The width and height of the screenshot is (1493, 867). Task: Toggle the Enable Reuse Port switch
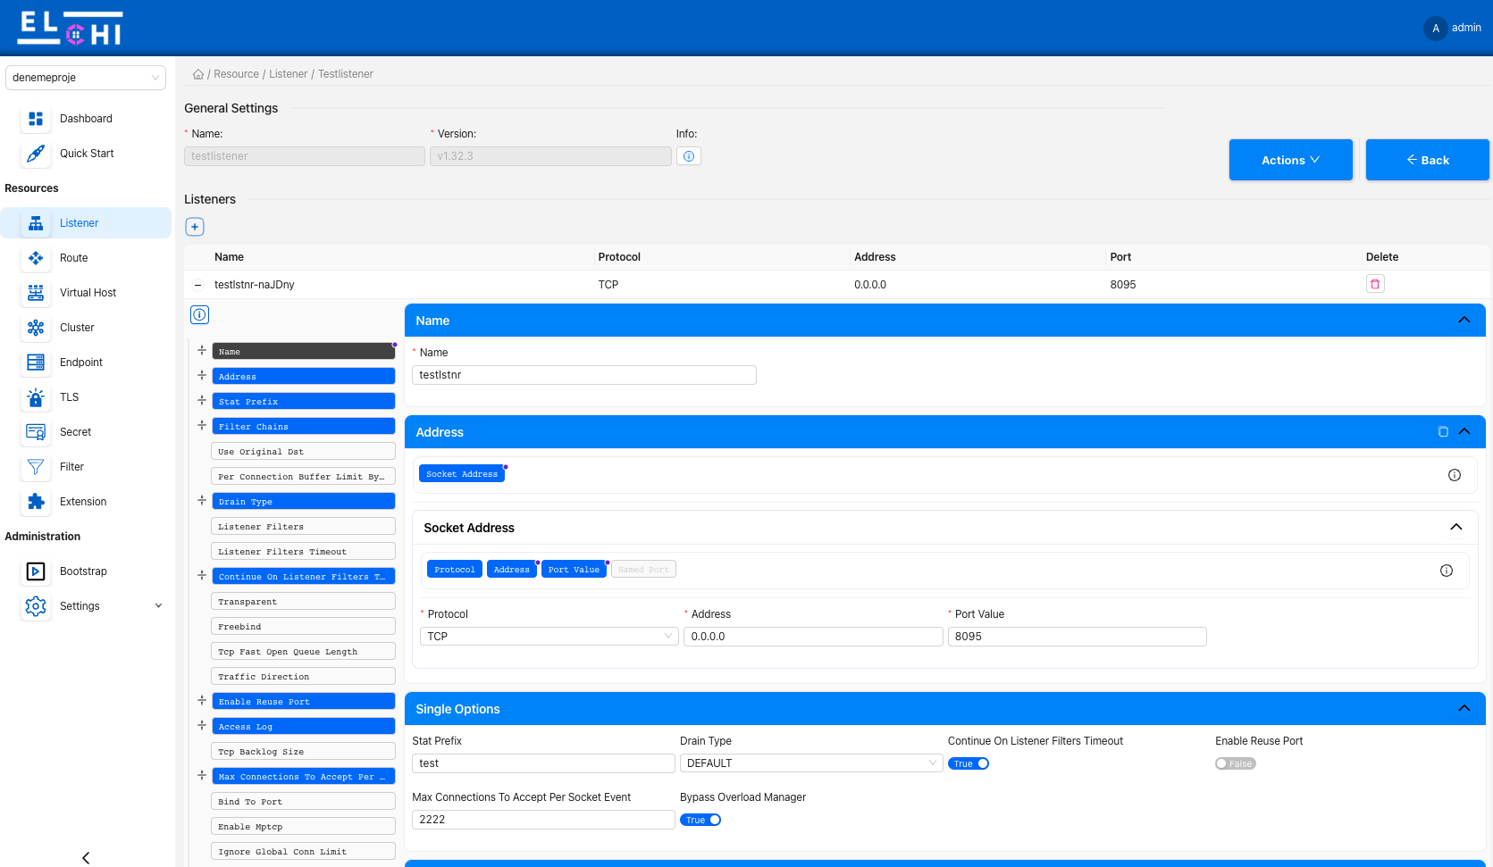coord(1236,763)
